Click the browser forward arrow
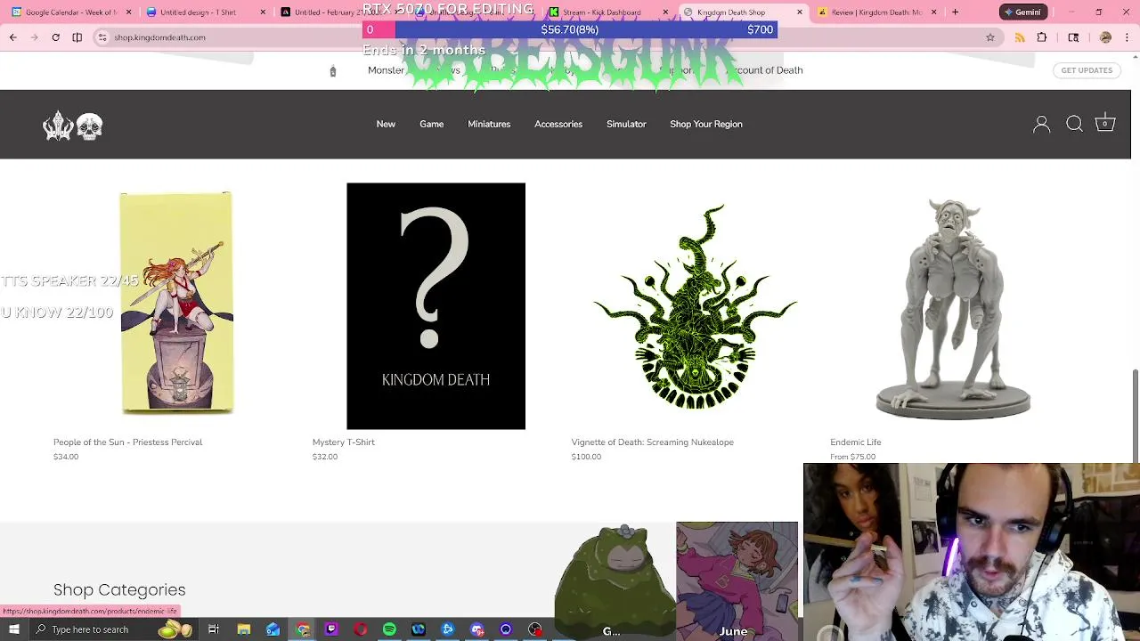 click(x=34, y=37)
